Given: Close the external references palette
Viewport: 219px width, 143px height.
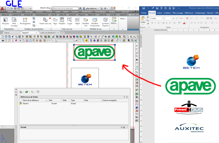Looking at the screenshot, I should coord(16,89).
